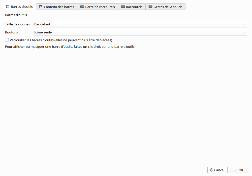Enable Verrouiller les barres d'outils checkbox
Image resolution: width=252 pixels, height=176 pixels.
(x=7, y=40)
